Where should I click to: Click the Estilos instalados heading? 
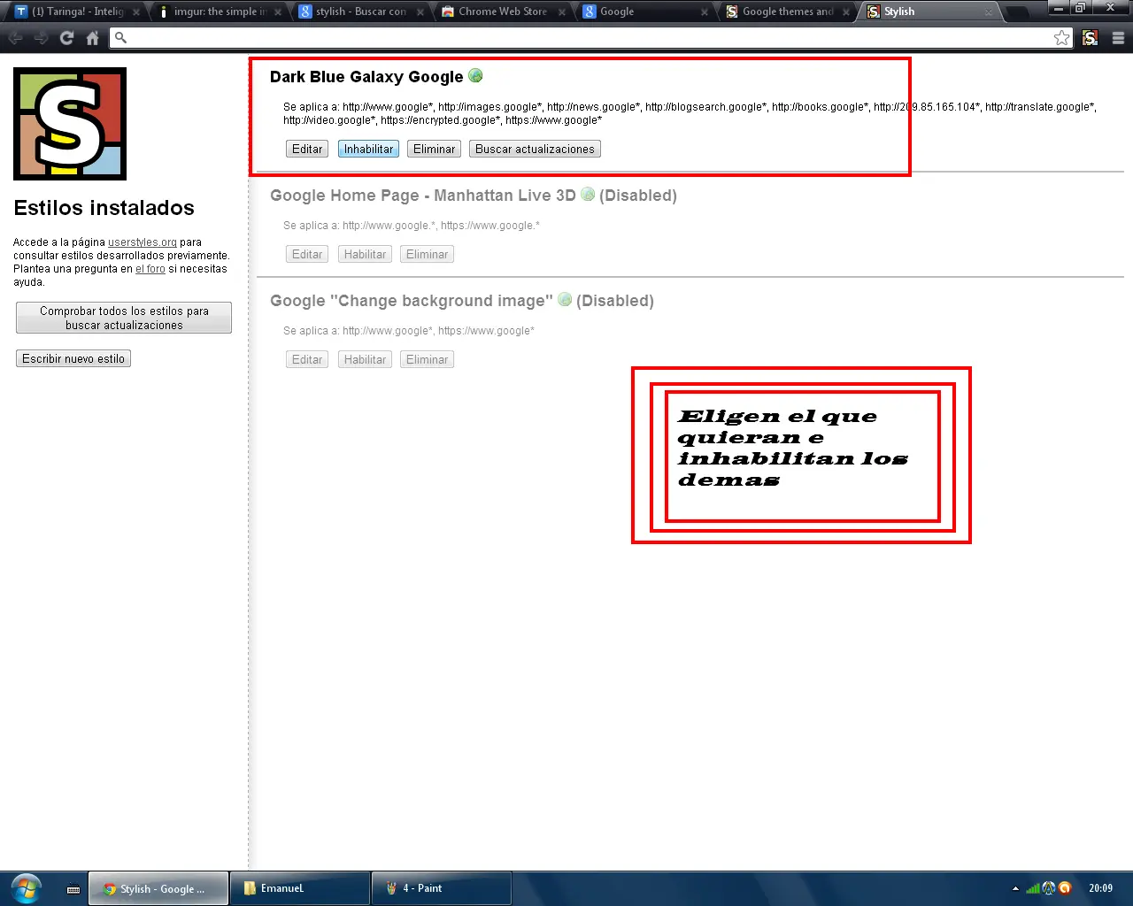(x=104, y=208)
